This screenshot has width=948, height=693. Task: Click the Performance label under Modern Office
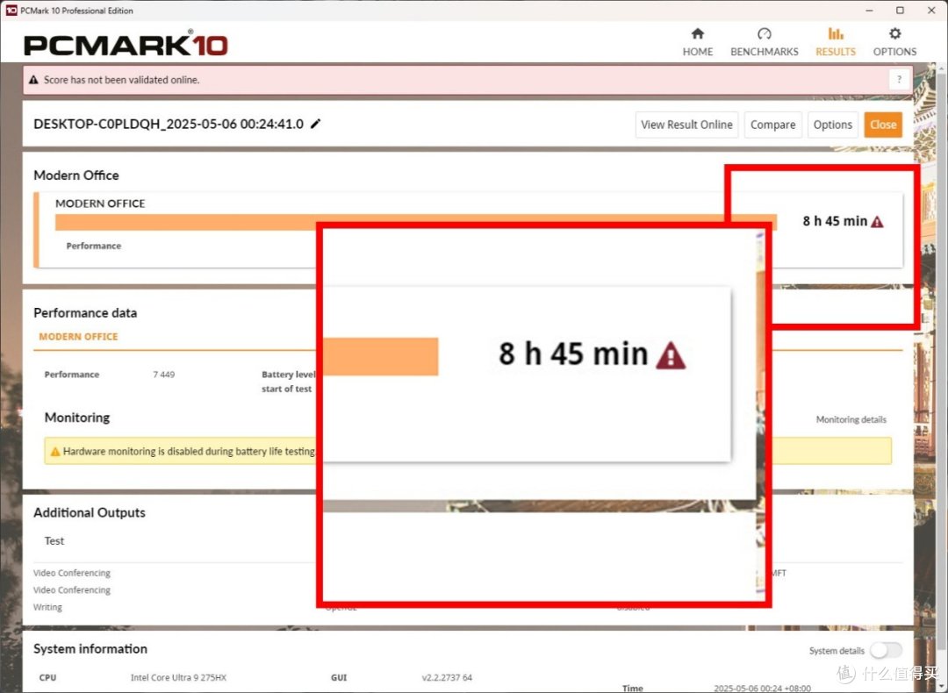click(94, 246)
